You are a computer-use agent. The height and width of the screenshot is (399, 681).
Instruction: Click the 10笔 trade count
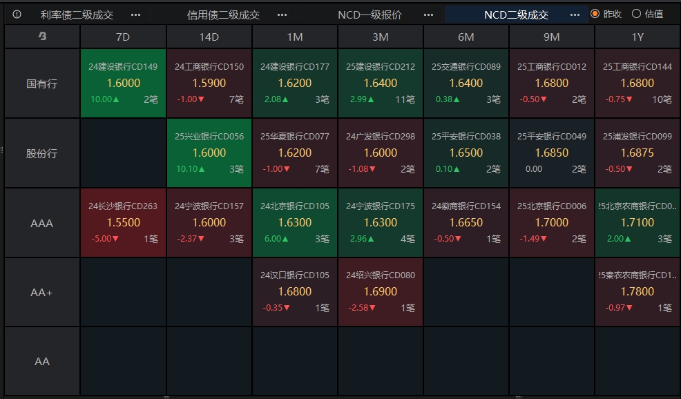coord(662,99)
